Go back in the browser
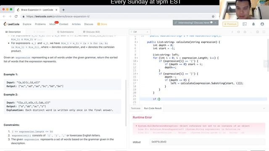This screenshot has width=269, height=151. click(4, 16)
